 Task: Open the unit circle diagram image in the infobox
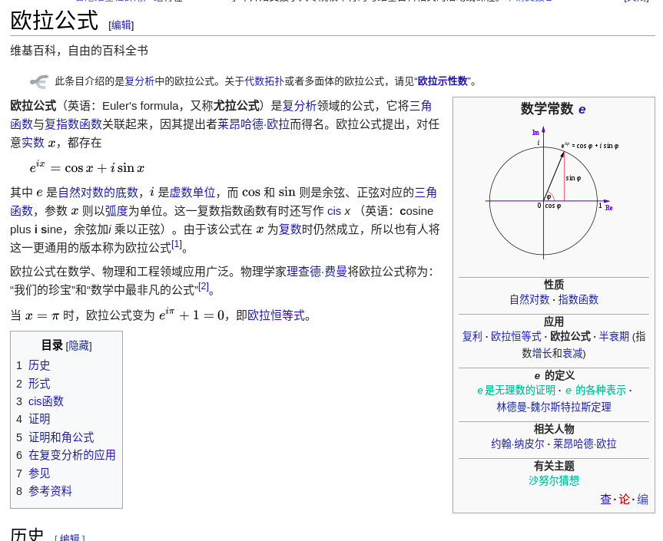[x=553, y=193]
